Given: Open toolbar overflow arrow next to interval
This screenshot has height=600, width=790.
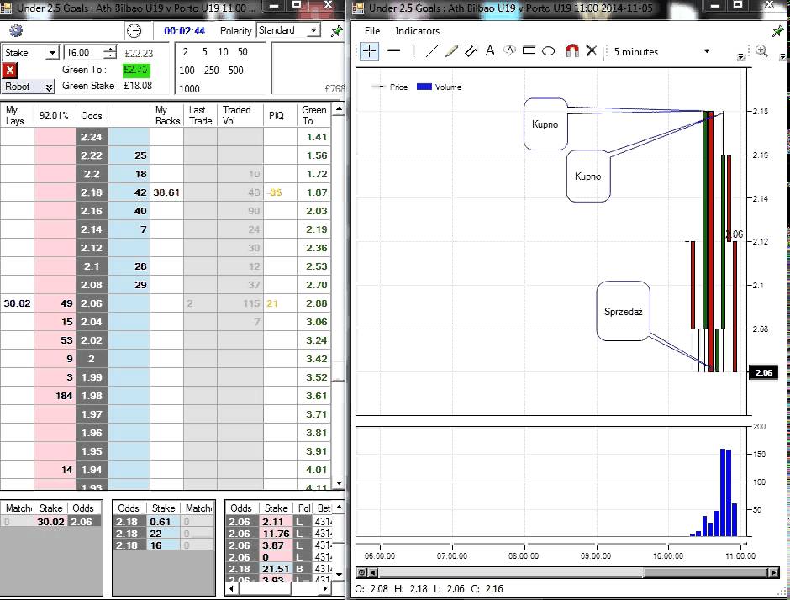Looking at the screenshot, I should [x=740, y=56].
